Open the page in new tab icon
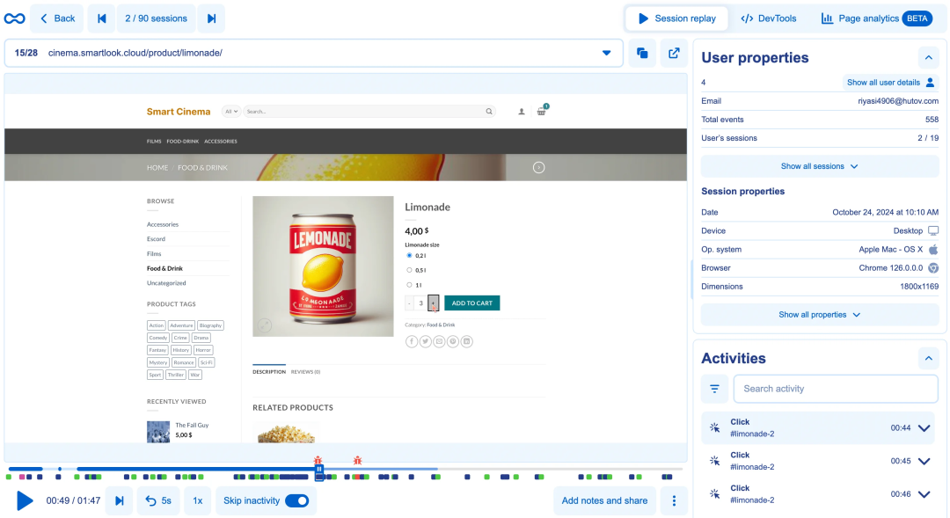This screenshot has width=950, height=518. [x=674, y=53]
